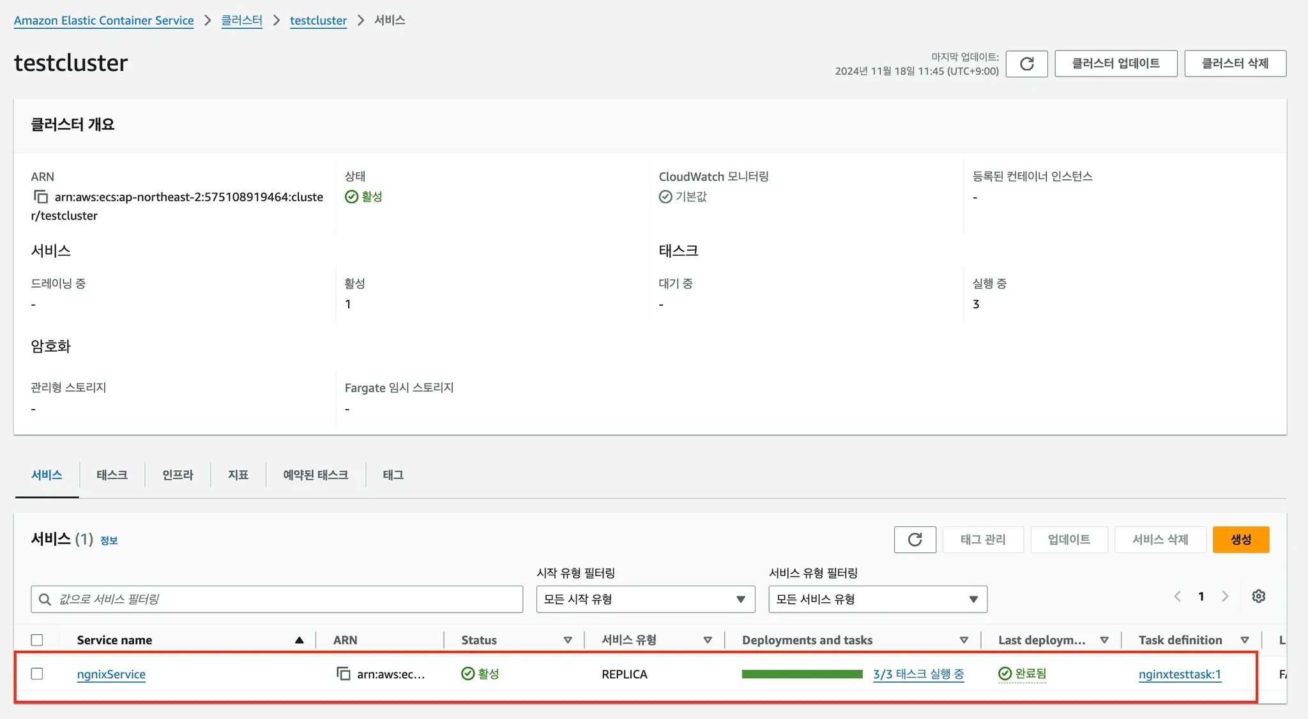Image resolution: width=1308 pixels, height=719 pixels.
Task: Open the 예약된 태스크 tab
Action: [x=316, y=475]
